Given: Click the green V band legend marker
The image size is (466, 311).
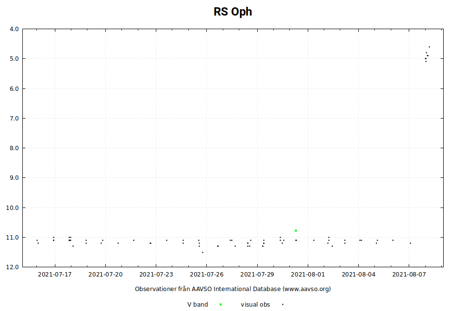Looking at the screenshot, I should click(220, 305).
